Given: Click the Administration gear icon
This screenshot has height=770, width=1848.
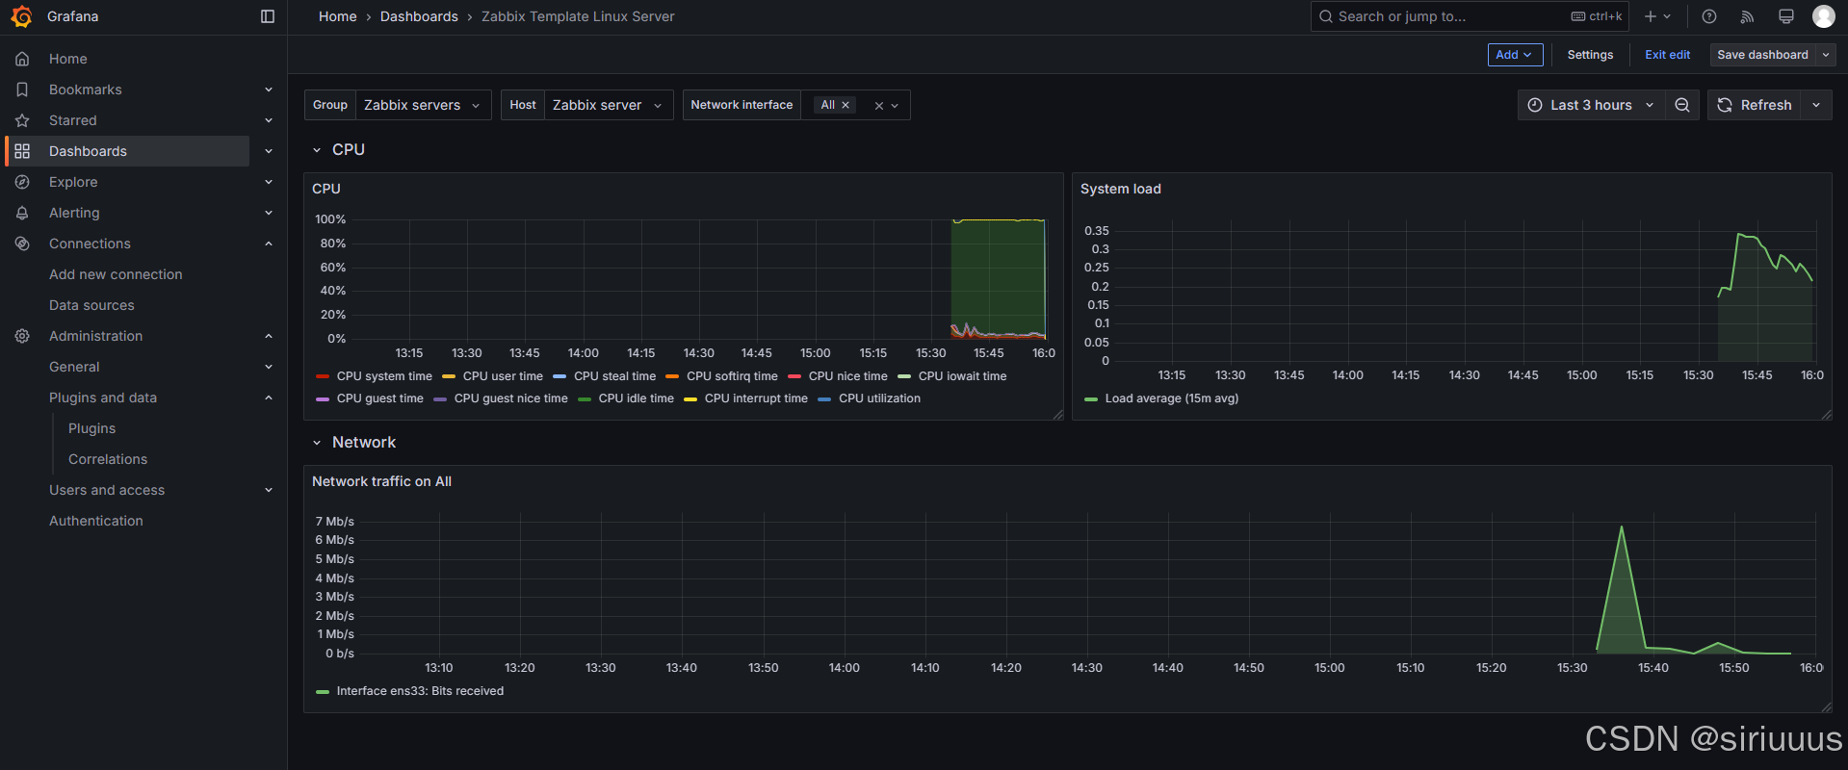Looking at the screenshot, I should (x=22, y=336).
